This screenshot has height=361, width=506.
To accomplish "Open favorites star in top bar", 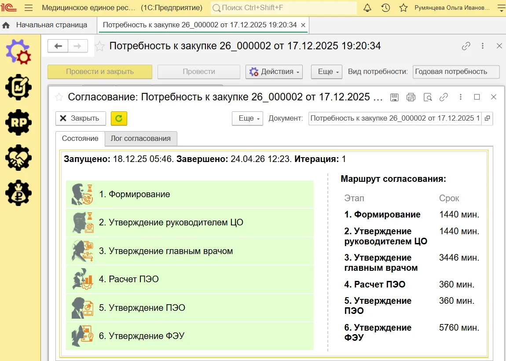I will pyautogui.click(x=403, y=8).
